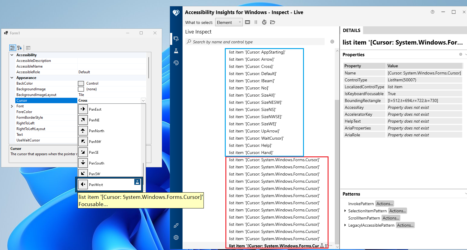Expand the SelectionItemPattern entry
This screenshot has height=250, width=467.
[x=345, y=211]
